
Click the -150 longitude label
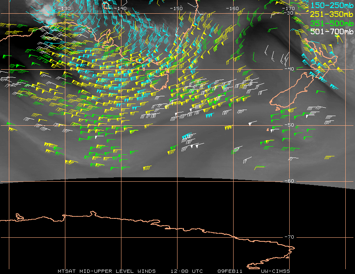pos(176,8)
